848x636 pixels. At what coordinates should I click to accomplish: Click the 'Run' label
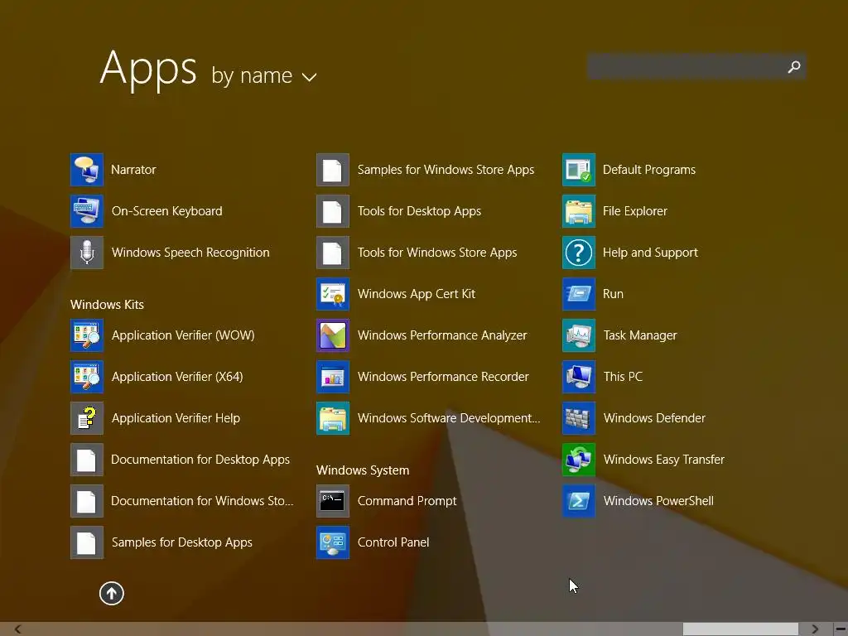[614, 294]
